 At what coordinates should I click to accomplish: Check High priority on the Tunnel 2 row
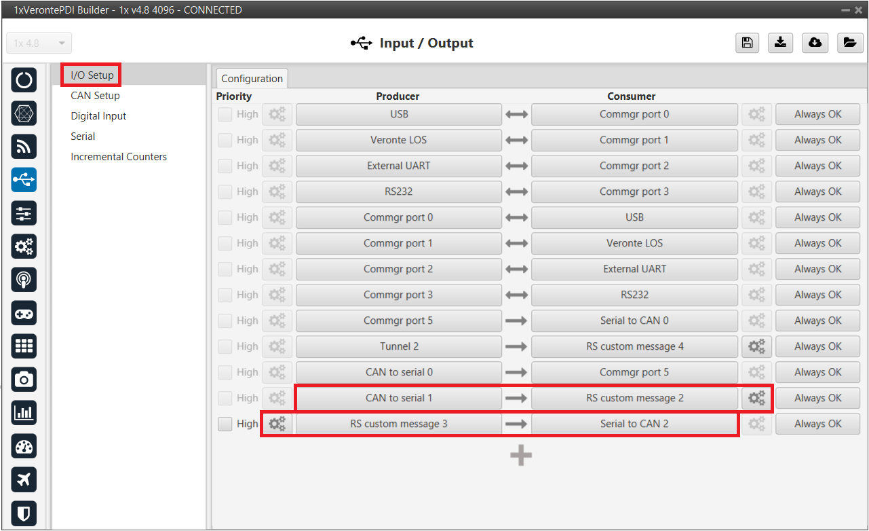pyautogui.click(x=225, y=347)
